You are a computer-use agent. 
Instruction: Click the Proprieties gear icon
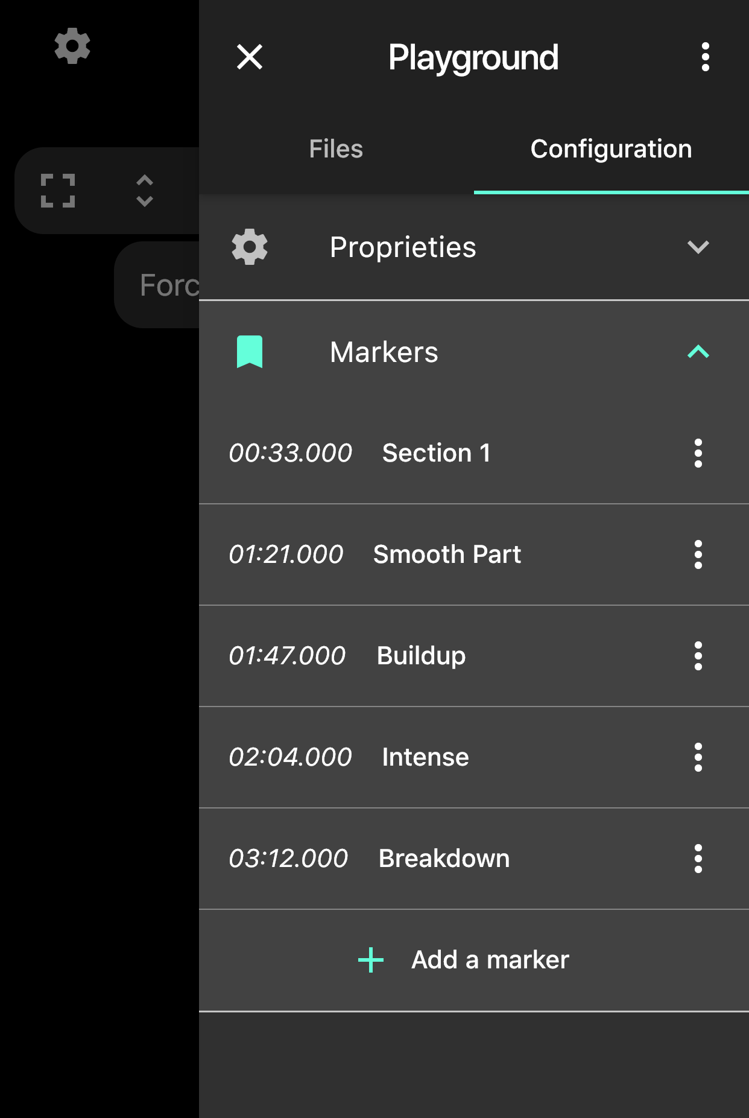pyautogui.click(x=250, y=247)
